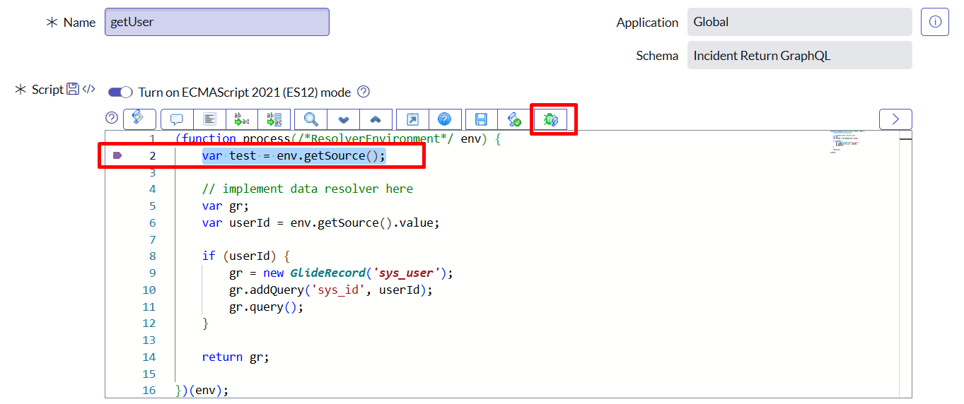Click the replace icon in editor toolbar

[242, 119]
